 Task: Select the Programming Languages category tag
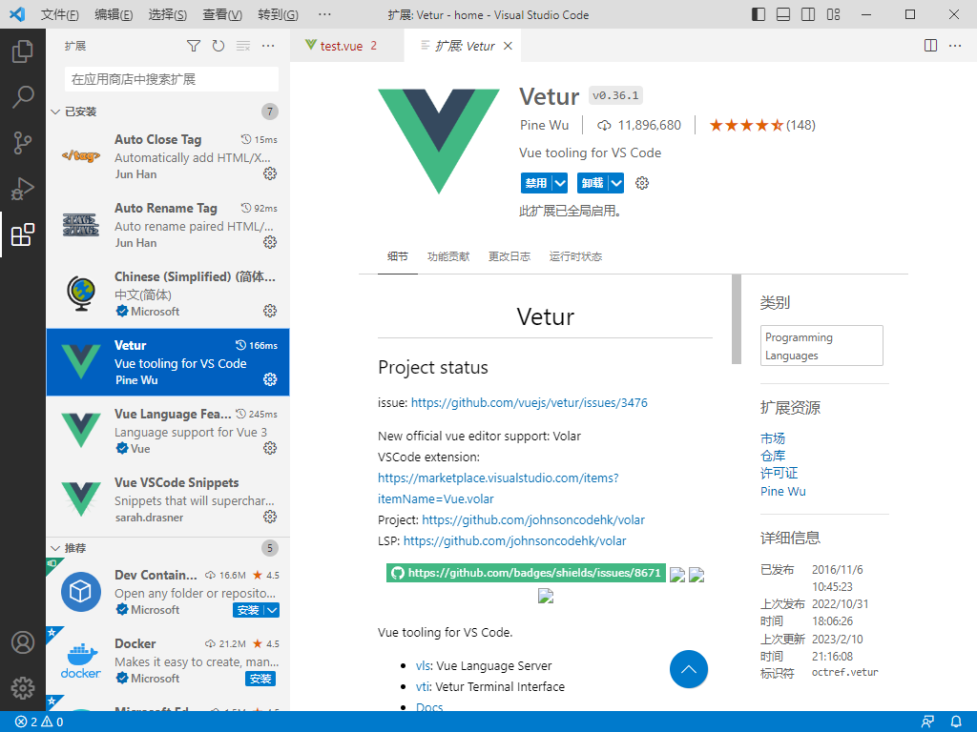[821, 345]
